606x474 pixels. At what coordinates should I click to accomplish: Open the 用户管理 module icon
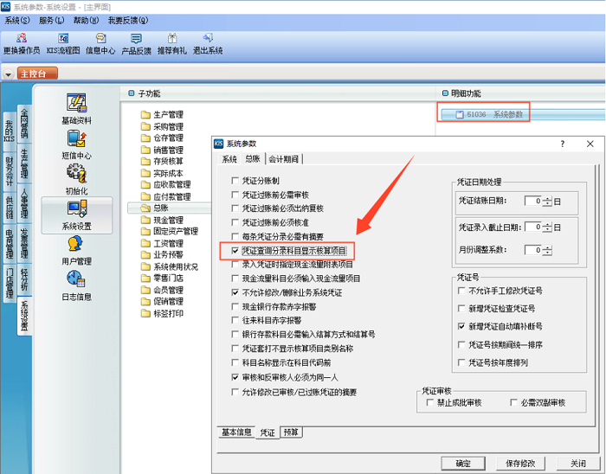(75, 244)
